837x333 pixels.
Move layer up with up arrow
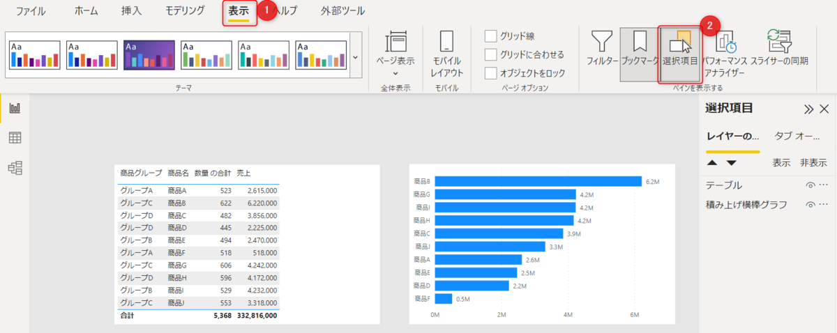point(712,163)
